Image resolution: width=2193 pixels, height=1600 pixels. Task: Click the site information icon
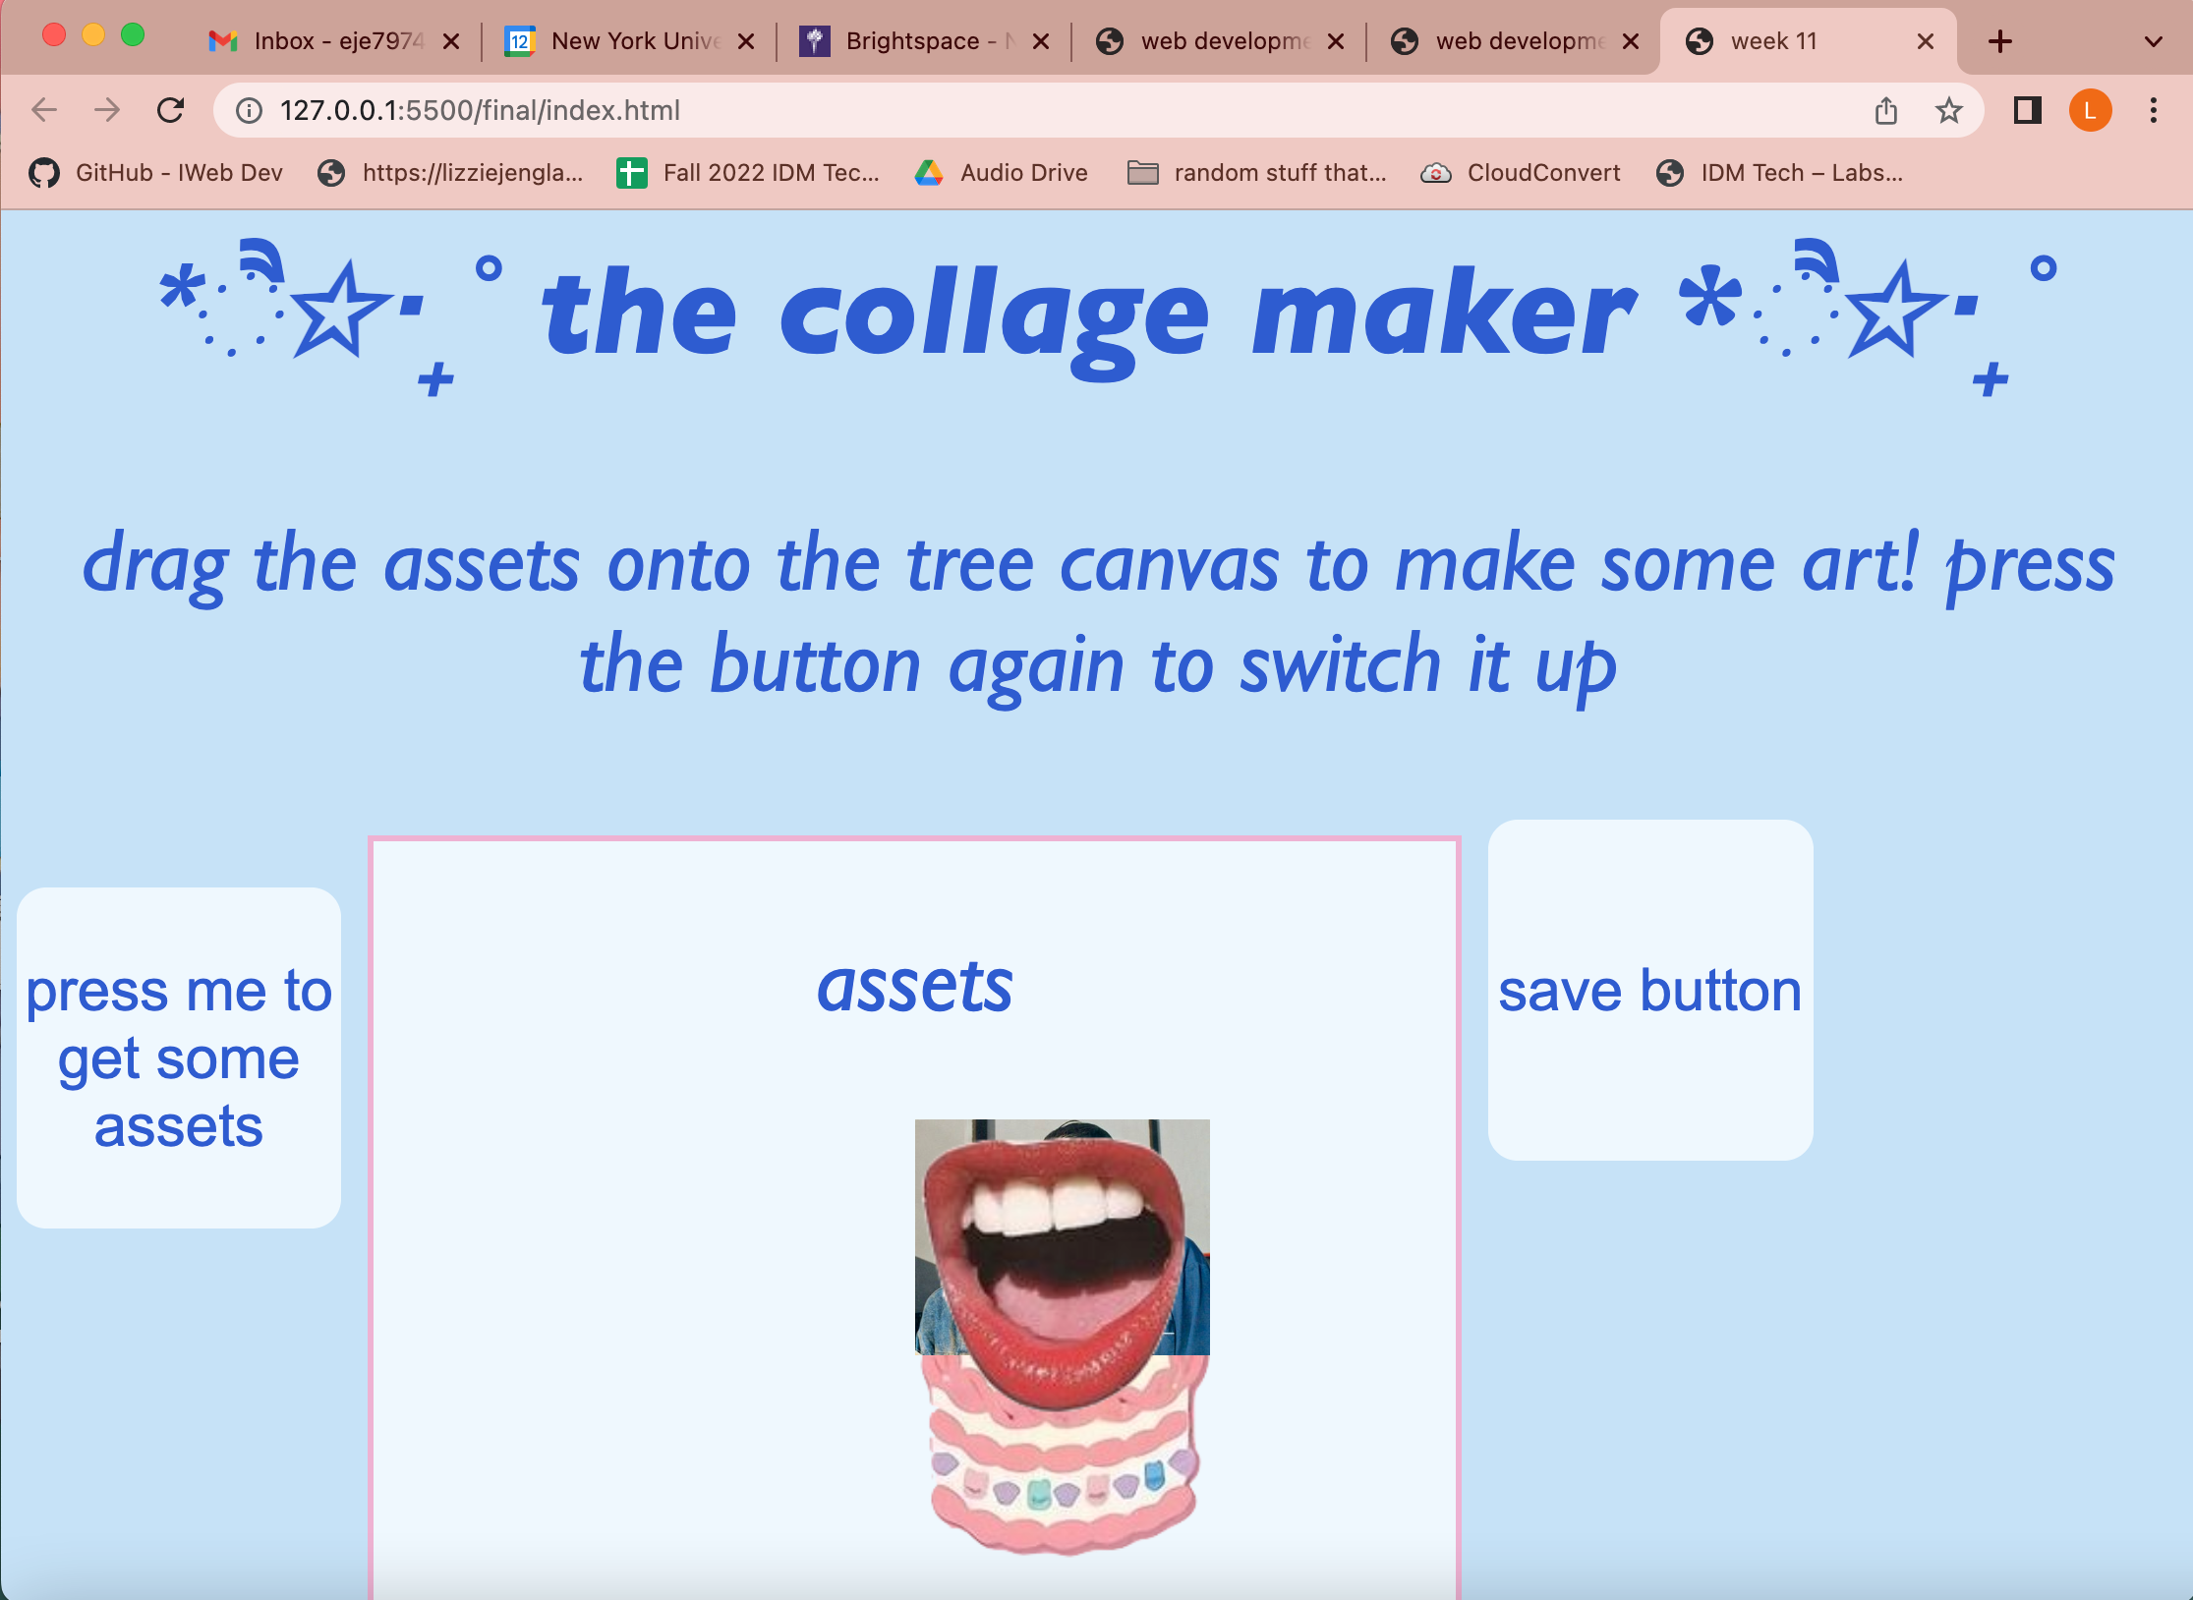[250, 110]
